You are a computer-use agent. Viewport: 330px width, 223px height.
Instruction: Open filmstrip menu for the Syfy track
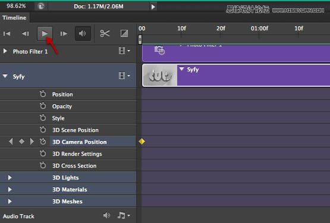(124, 76)
